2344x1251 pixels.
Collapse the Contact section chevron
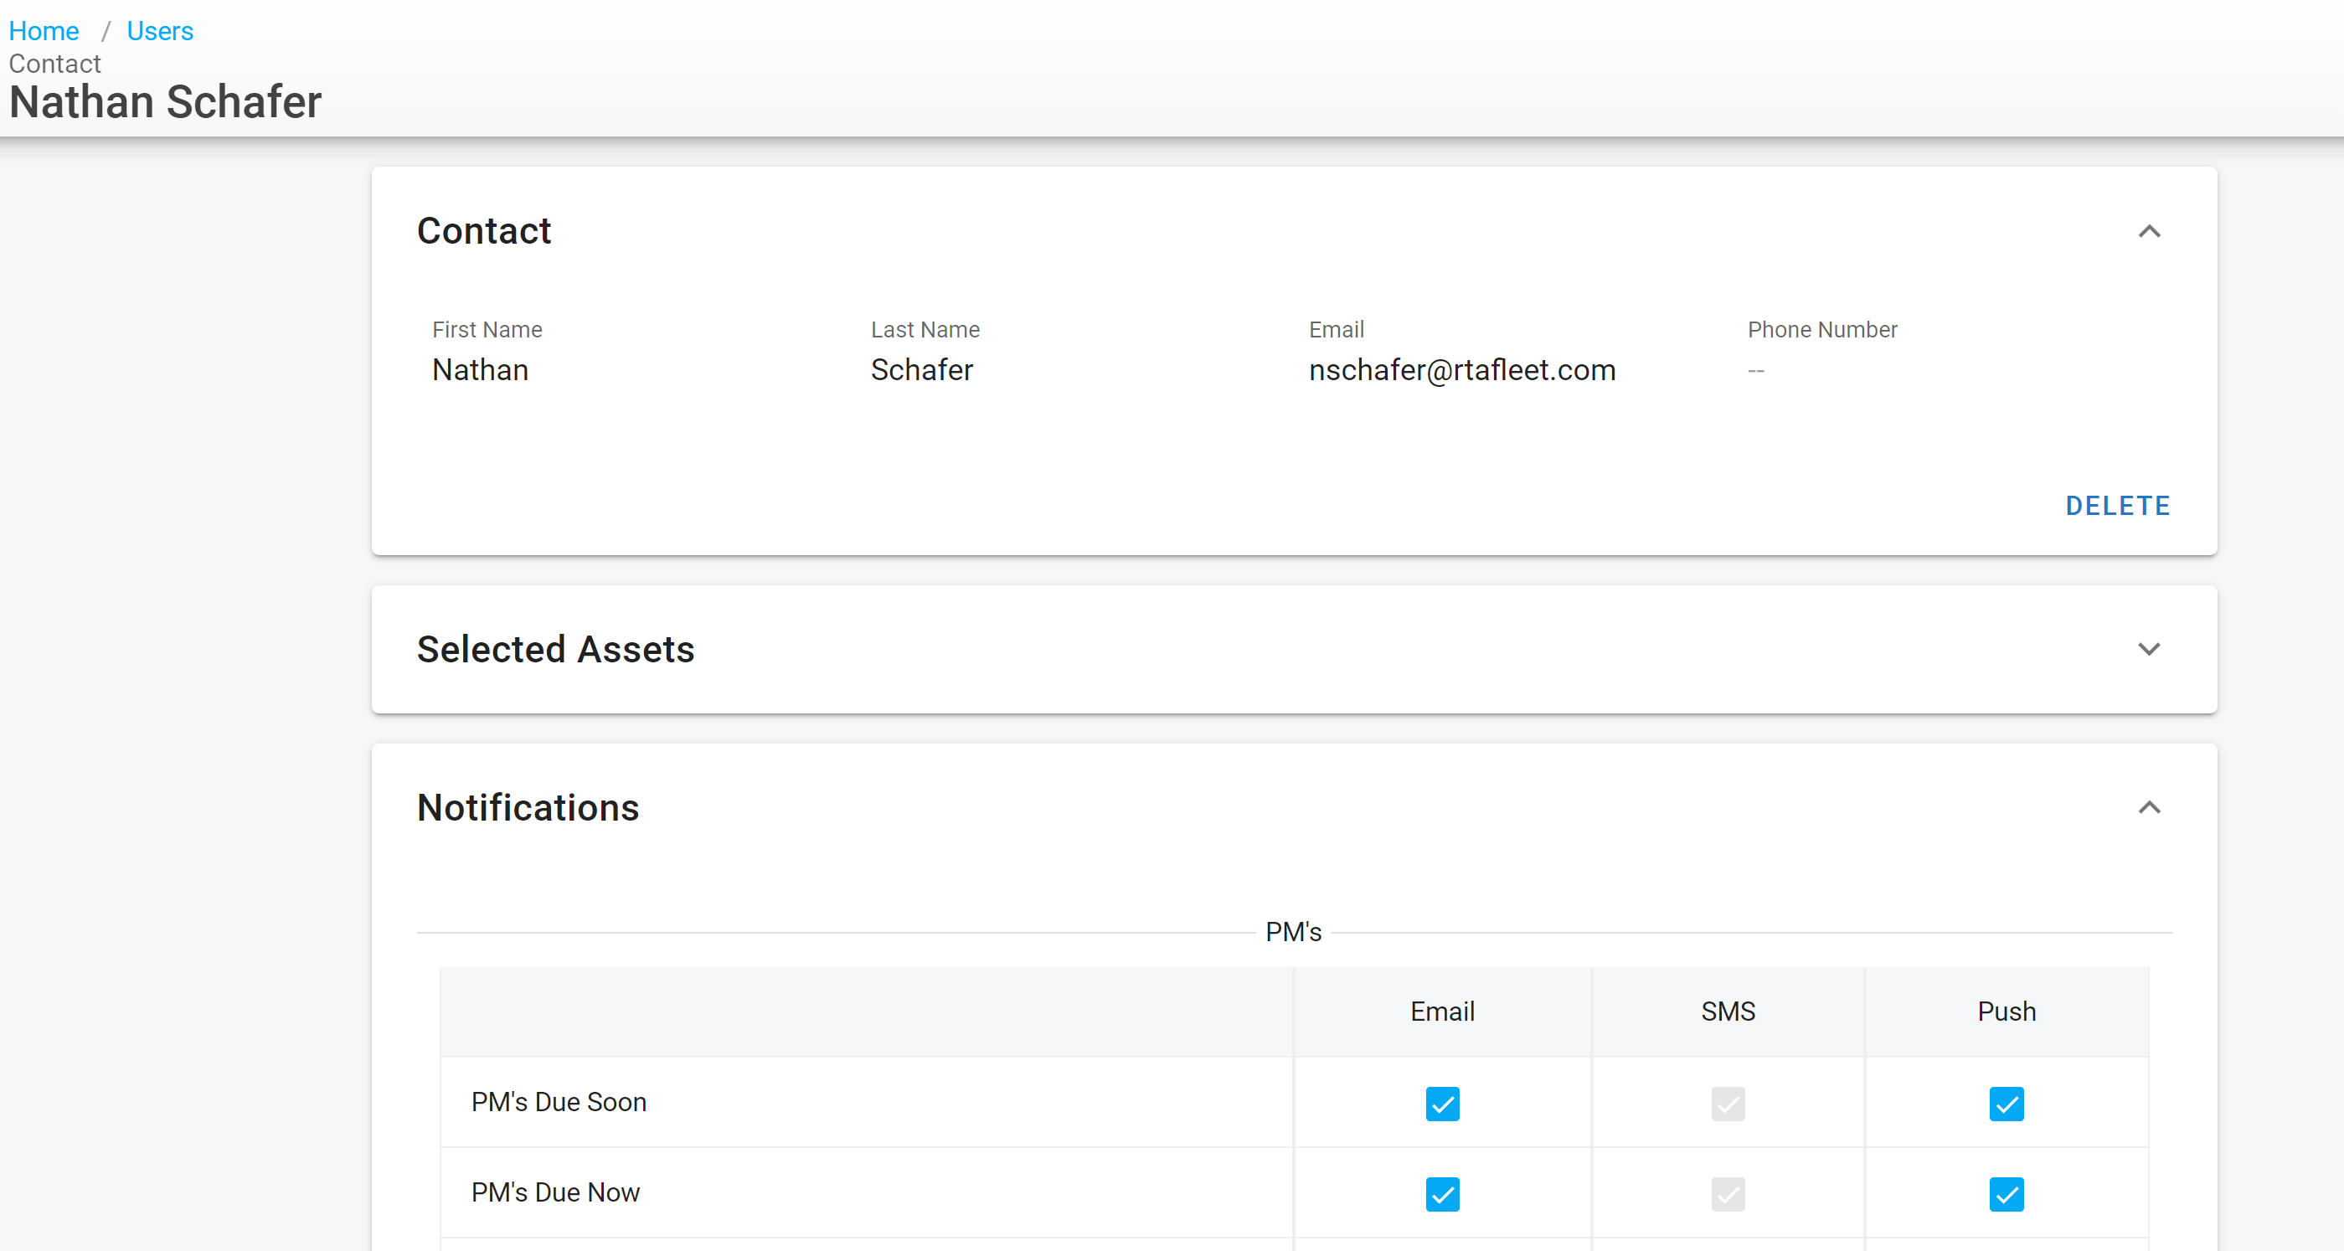coord(2148,231)
